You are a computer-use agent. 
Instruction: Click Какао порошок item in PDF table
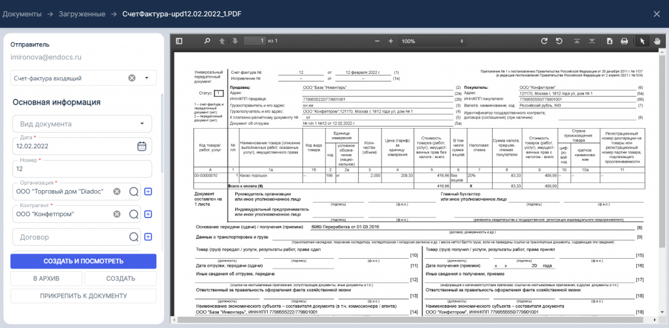(x=254, y=175)
